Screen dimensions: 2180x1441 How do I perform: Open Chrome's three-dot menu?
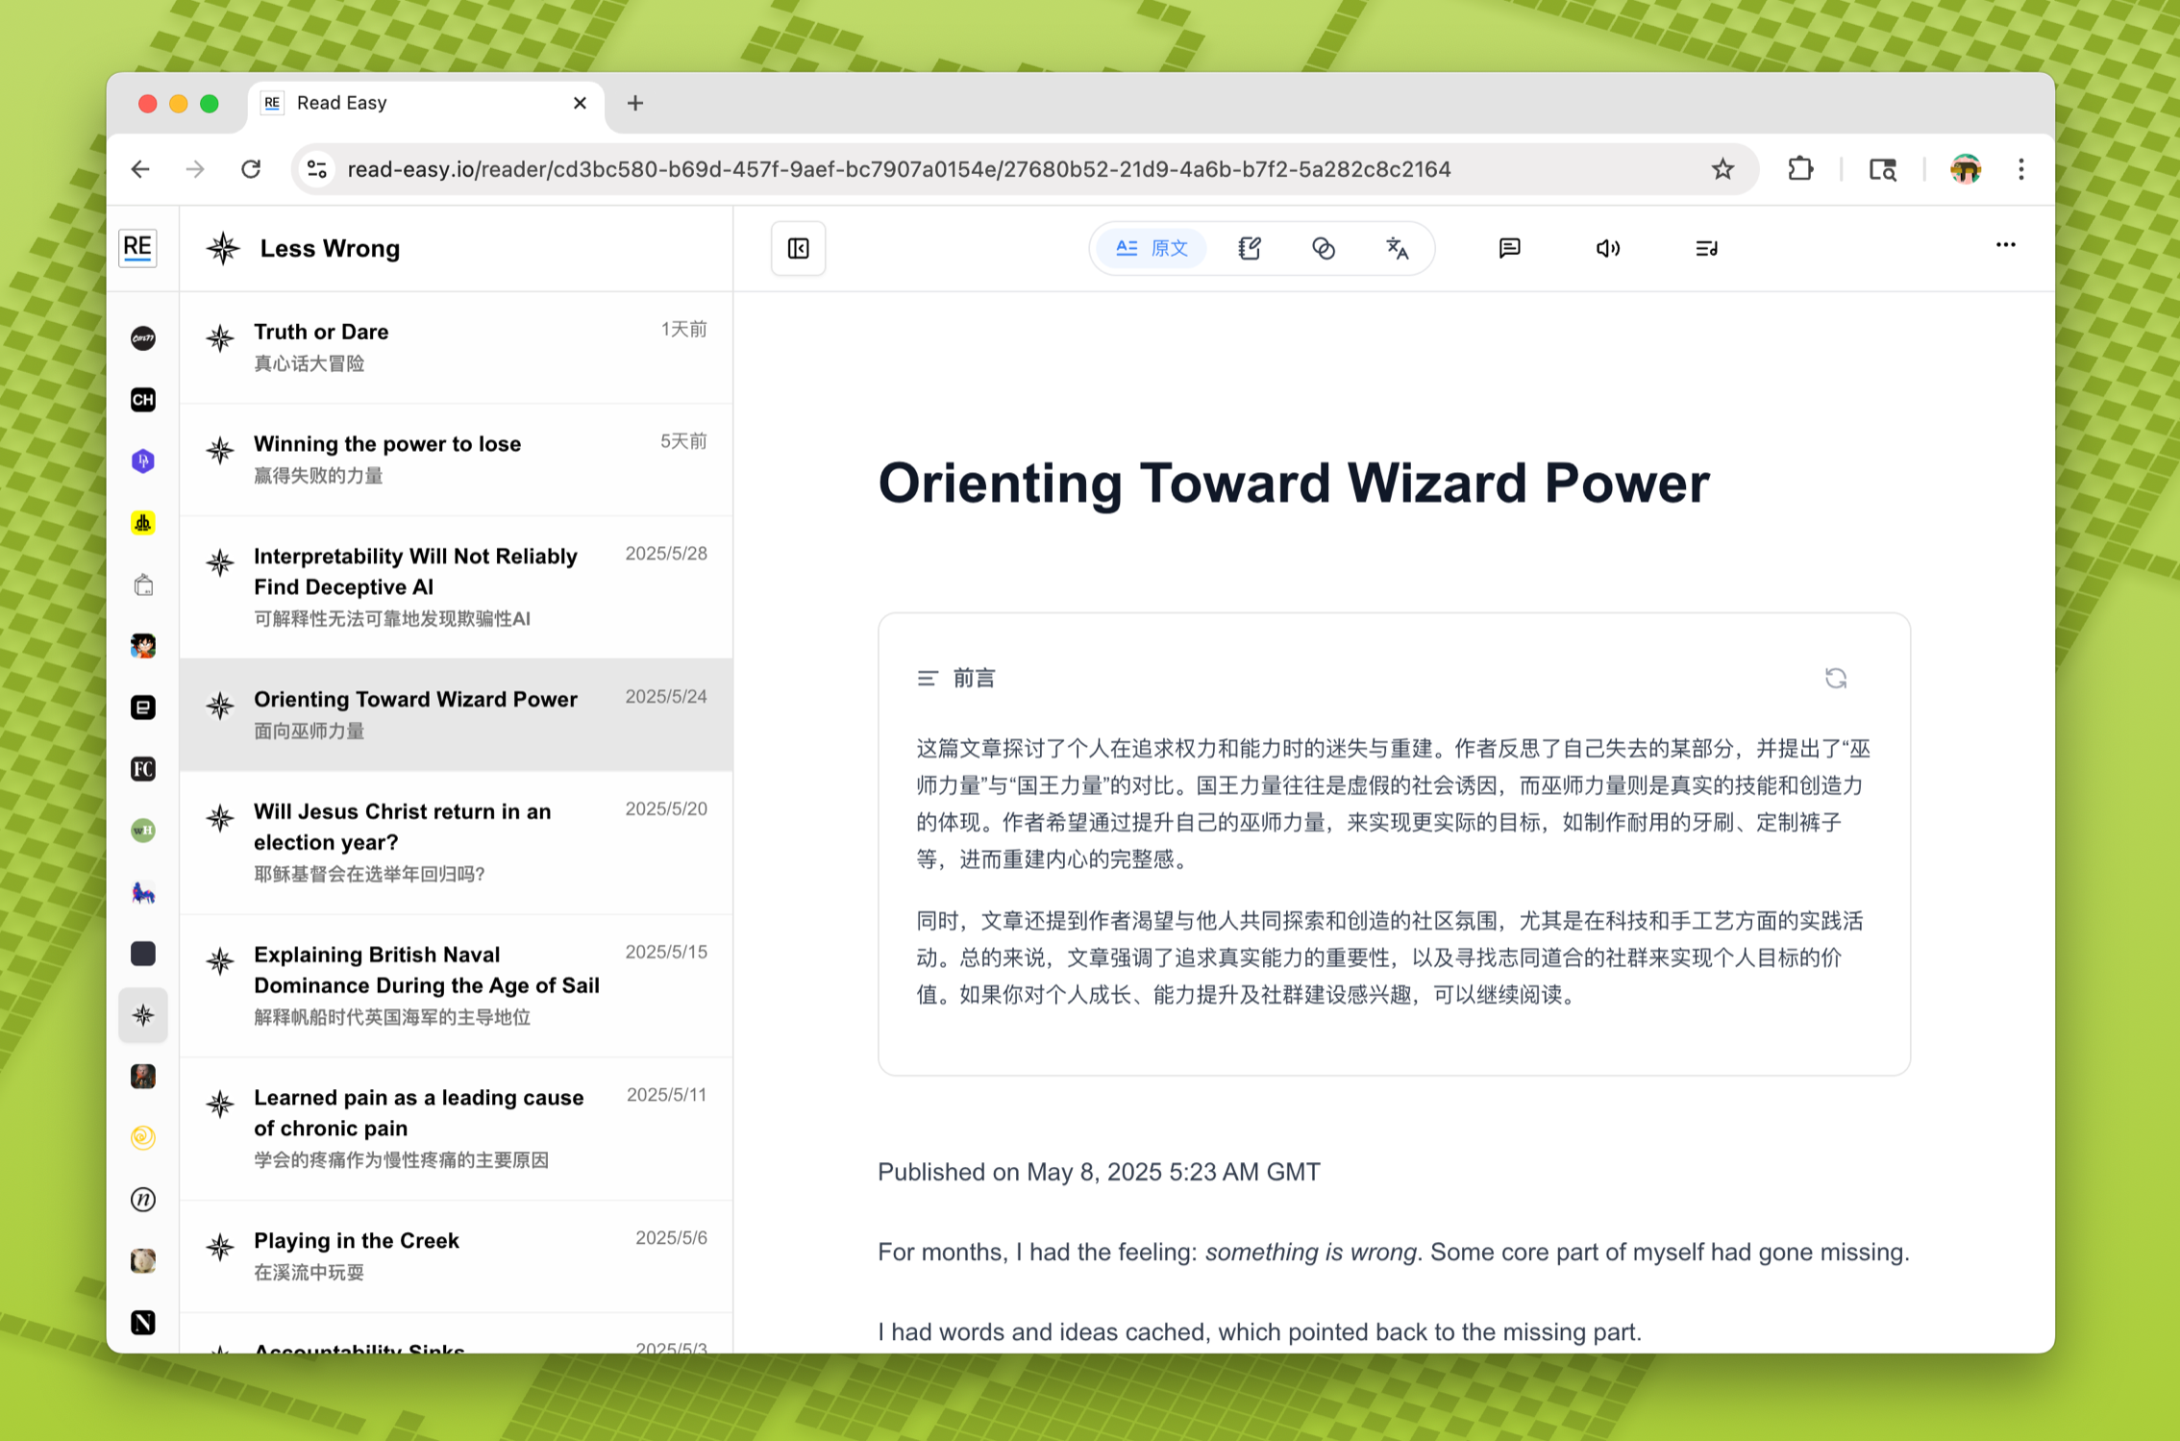click(2021, 169)
